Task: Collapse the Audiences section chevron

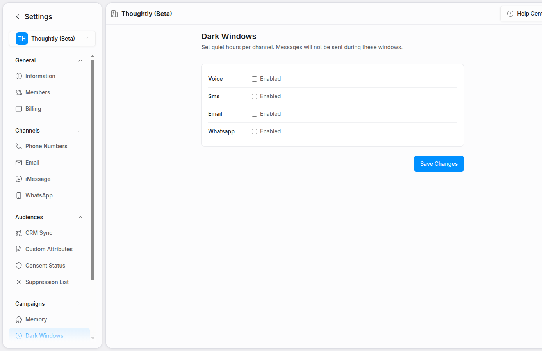Action: pyautogui.click(x=80, y=217)
